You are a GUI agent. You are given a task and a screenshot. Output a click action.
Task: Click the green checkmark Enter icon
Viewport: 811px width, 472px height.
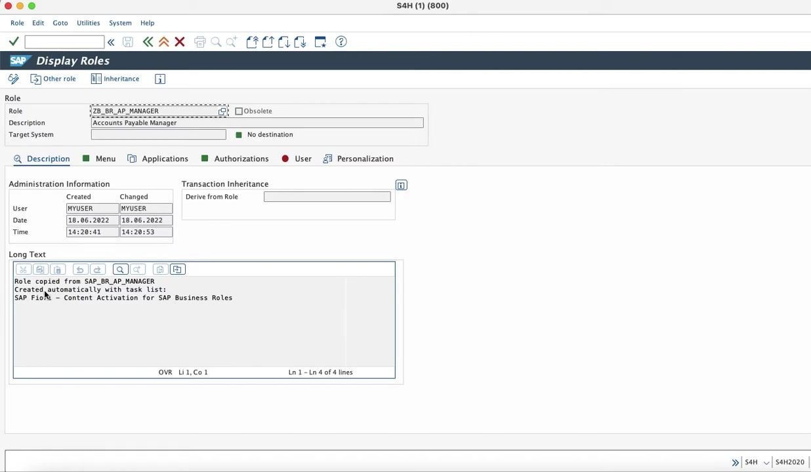(14, 42)
